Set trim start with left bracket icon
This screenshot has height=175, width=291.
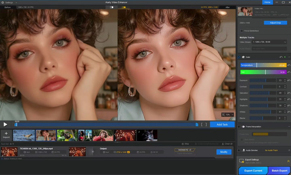pyautogui.click(x=202, y=125)
